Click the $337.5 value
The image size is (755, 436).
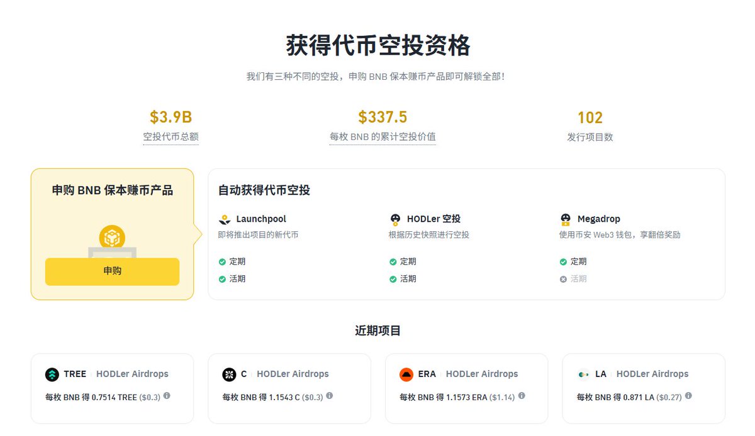pos(383,117)
